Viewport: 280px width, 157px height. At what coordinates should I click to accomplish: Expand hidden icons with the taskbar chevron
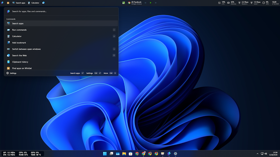pos(257,154)
